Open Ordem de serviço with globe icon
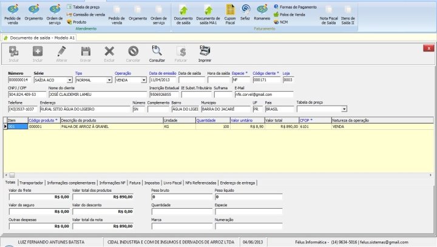Viewport: 437px width, 247px height. coord(55,15)
